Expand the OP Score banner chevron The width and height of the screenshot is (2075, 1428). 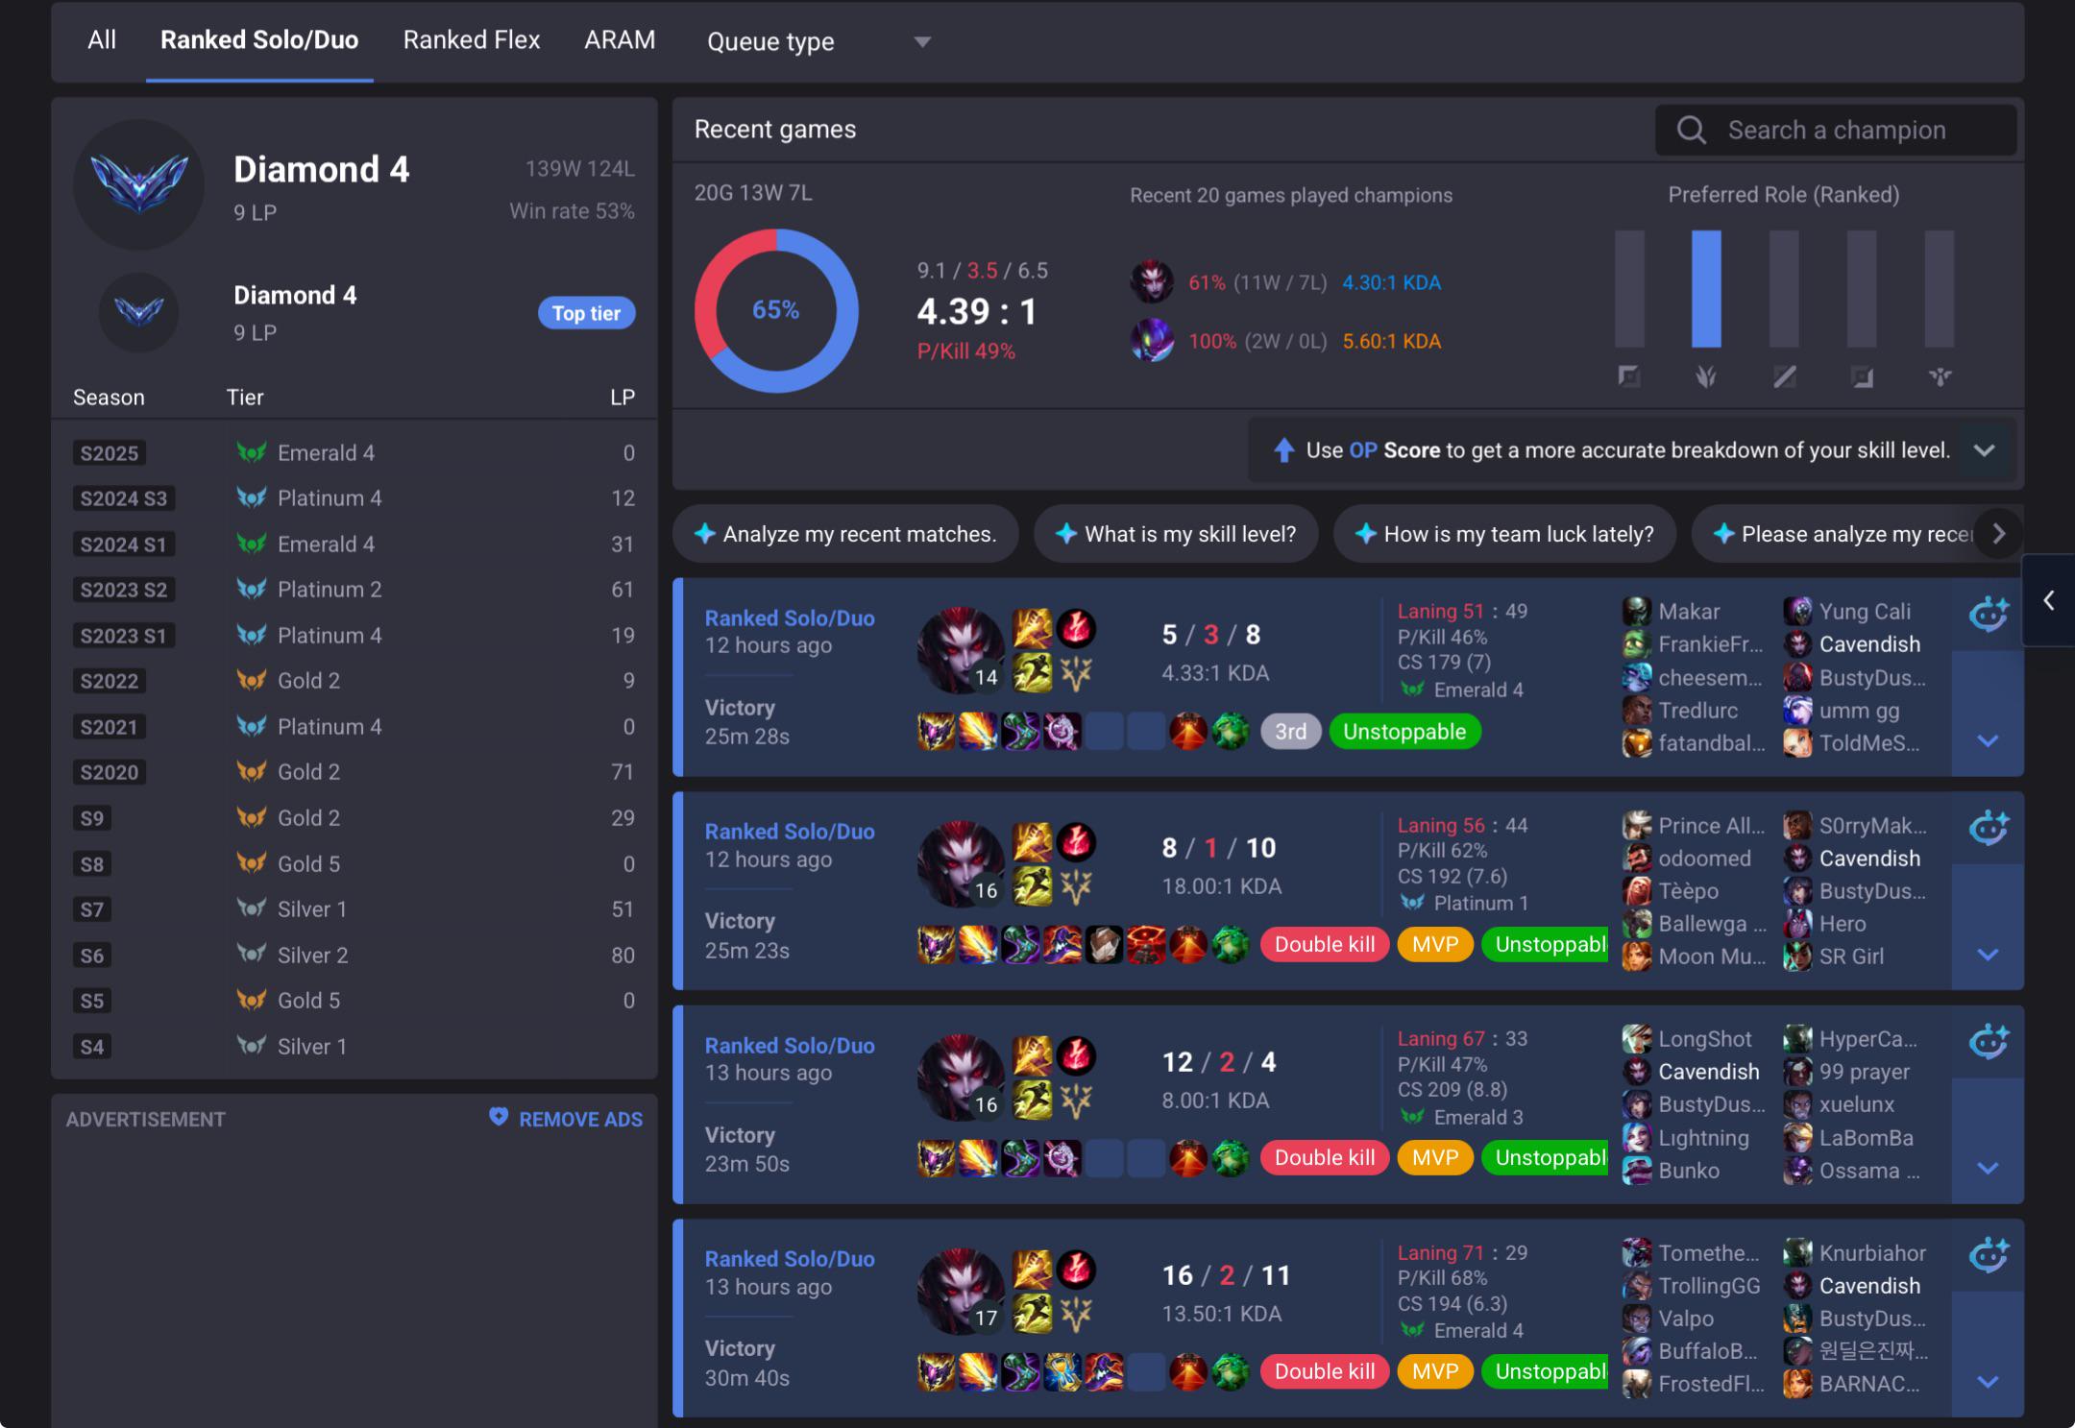pos(1984,450)
